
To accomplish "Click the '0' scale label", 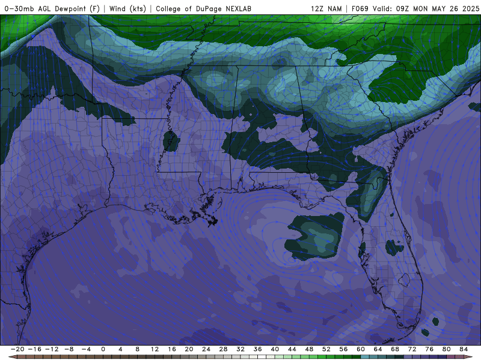I will [x=103, y=349].
